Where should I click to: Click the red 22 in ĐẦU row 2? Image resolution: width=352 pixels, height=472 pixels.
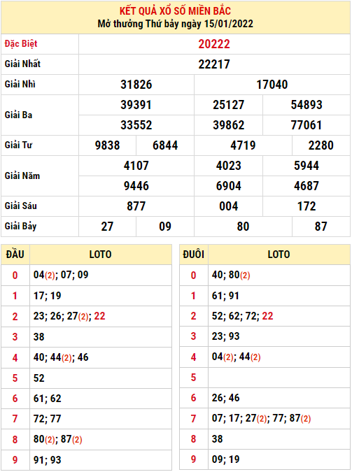100,316
